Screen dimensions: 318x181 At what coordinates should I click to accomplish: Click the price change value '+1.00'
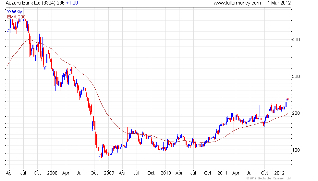tap(72, 3)
